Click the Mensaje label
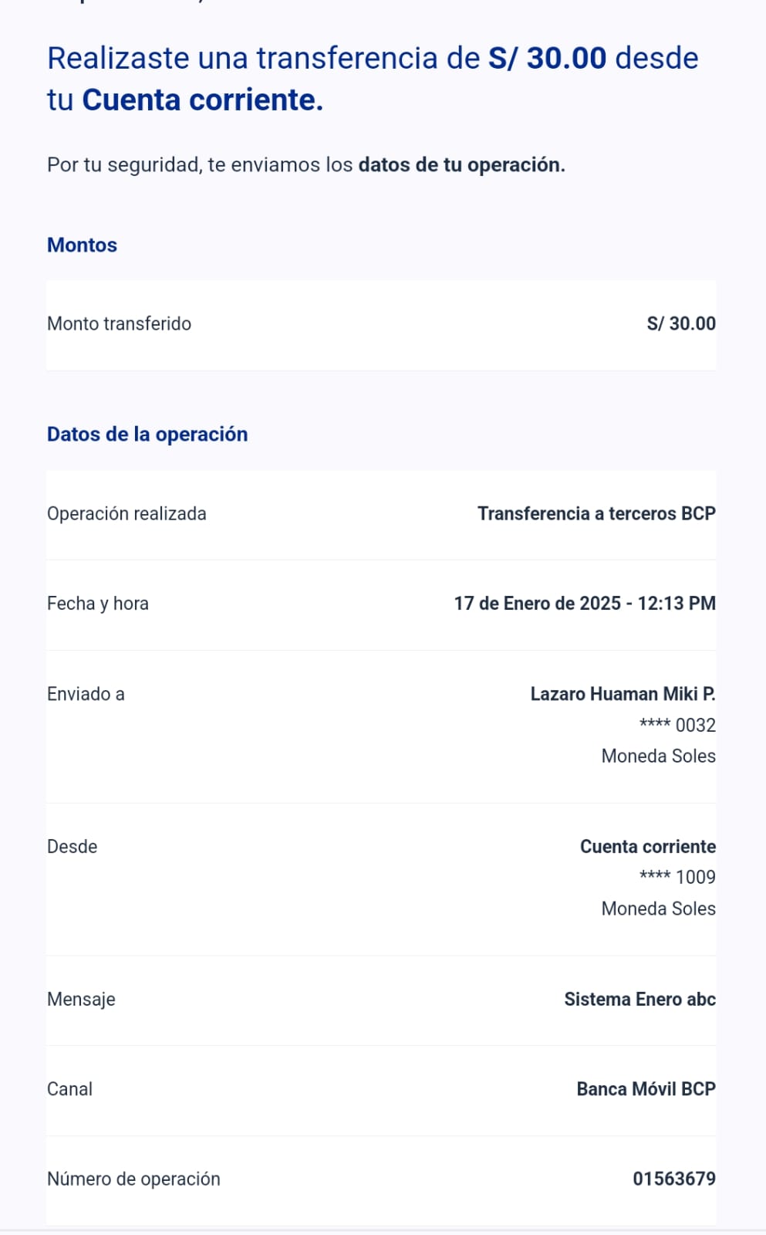 pos(81,1000)
